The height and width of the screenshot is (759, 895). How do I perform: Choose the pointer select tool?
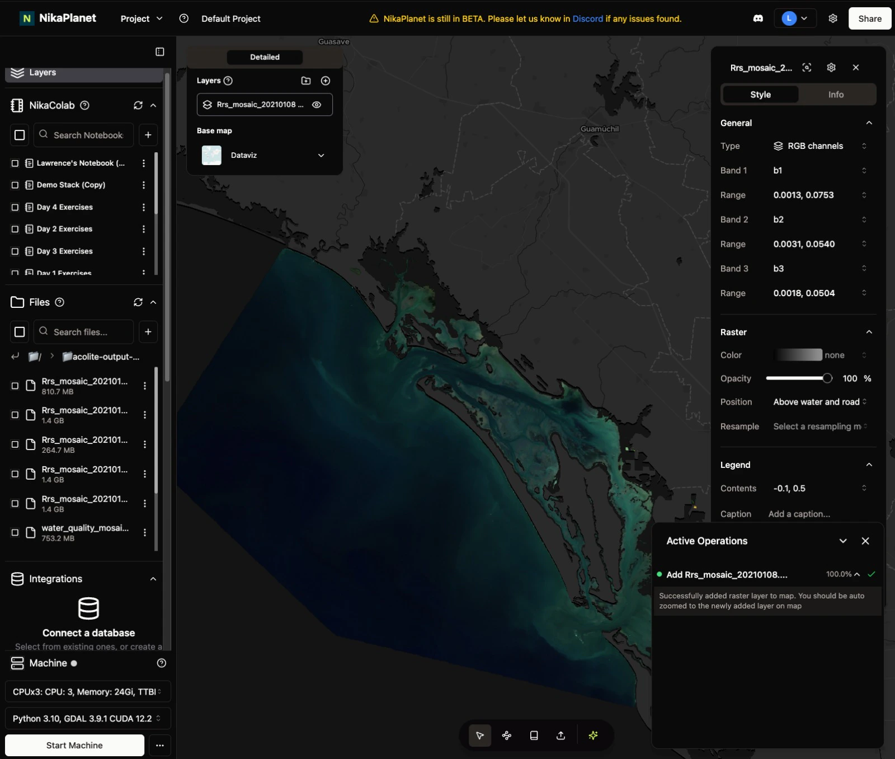[x=480, y=735]
